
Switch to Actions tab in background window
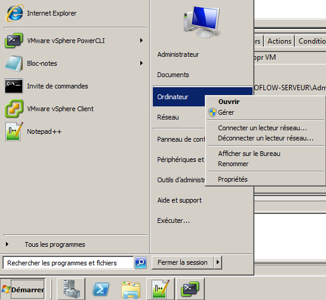279,41
